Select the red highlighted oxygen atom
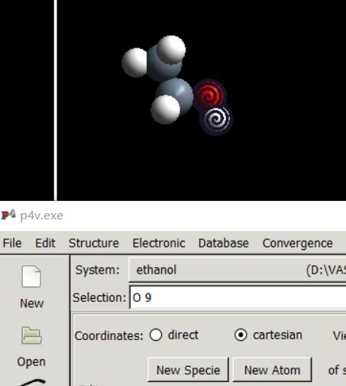The image size is (346, 386). click(x=209, y=95)
